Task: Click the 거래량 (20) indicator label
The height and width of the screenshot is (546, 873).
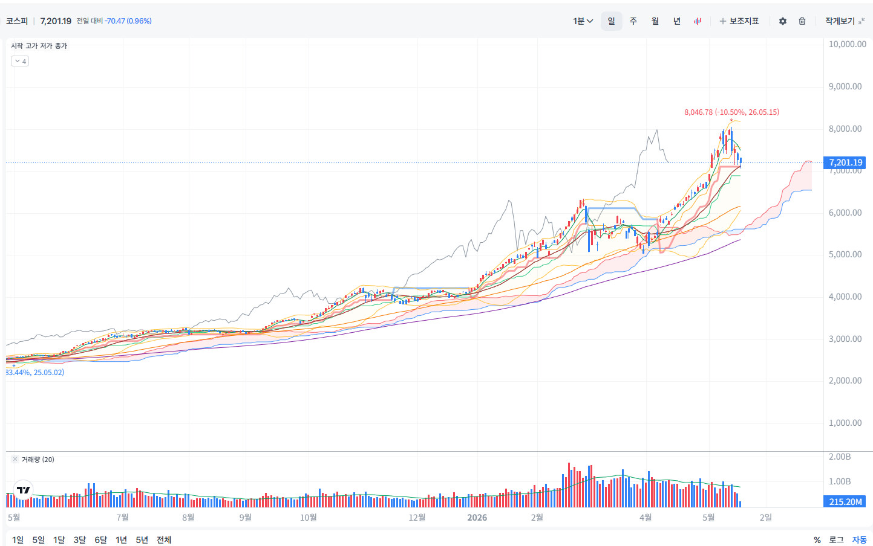Action: (38, 460)
